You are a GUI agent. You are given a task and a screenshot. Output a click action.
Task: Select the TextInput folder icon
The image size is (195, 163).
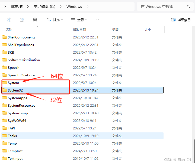5,158
